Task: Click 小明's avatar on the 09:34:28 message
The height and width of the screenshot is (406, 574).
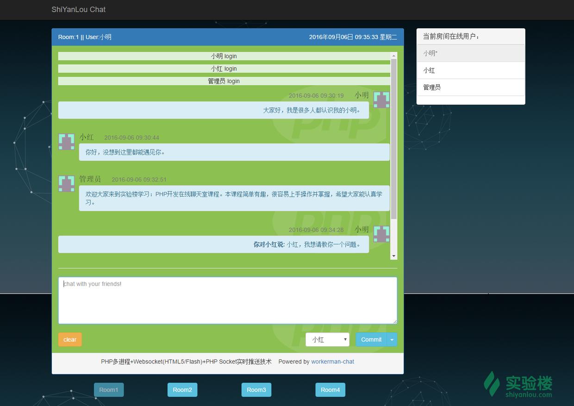Action: click(381, 234)
